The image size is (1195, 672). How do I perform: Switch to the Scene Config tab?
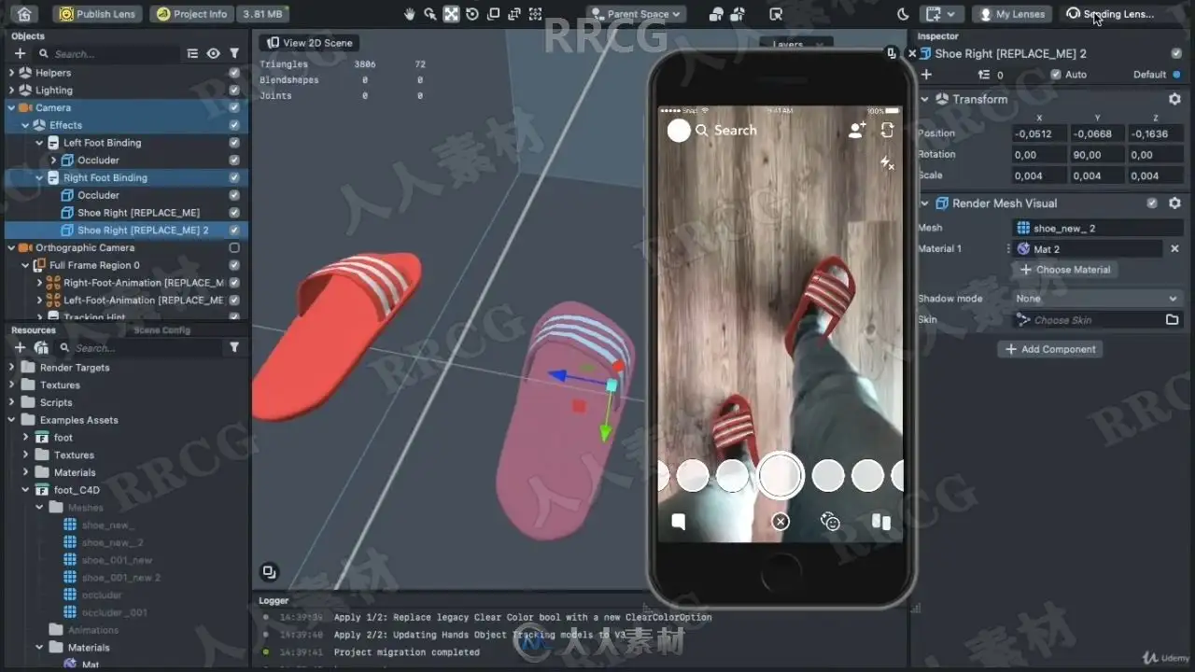tap(162, 330)
